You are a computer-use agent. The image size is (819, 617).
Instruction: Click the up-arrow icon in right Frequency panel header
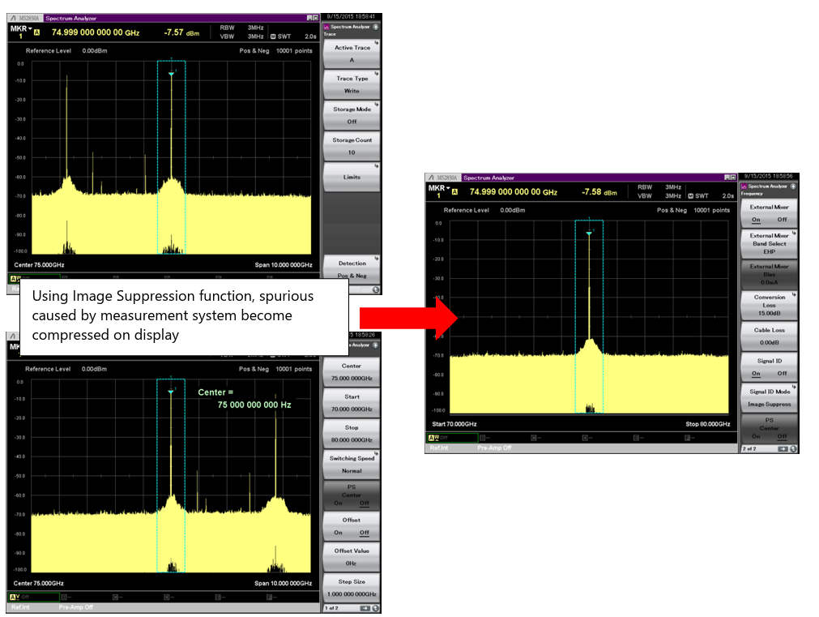click(x=792, y=186)
